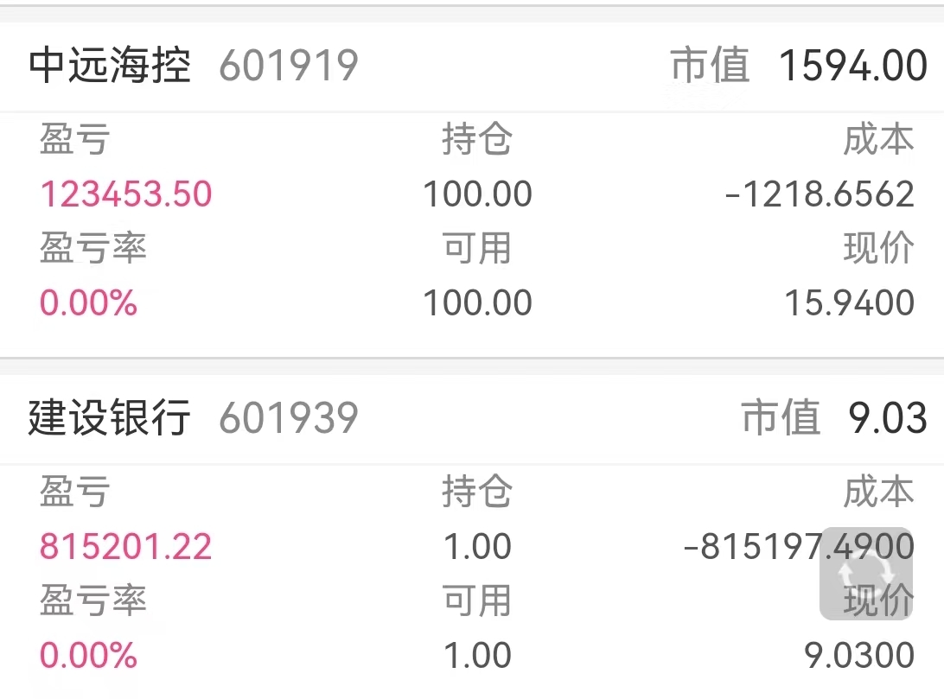This screenshot has height=699, width=944.
Task: Tap 建设银行 holdings amount 1.00
Action: point(477,547)
